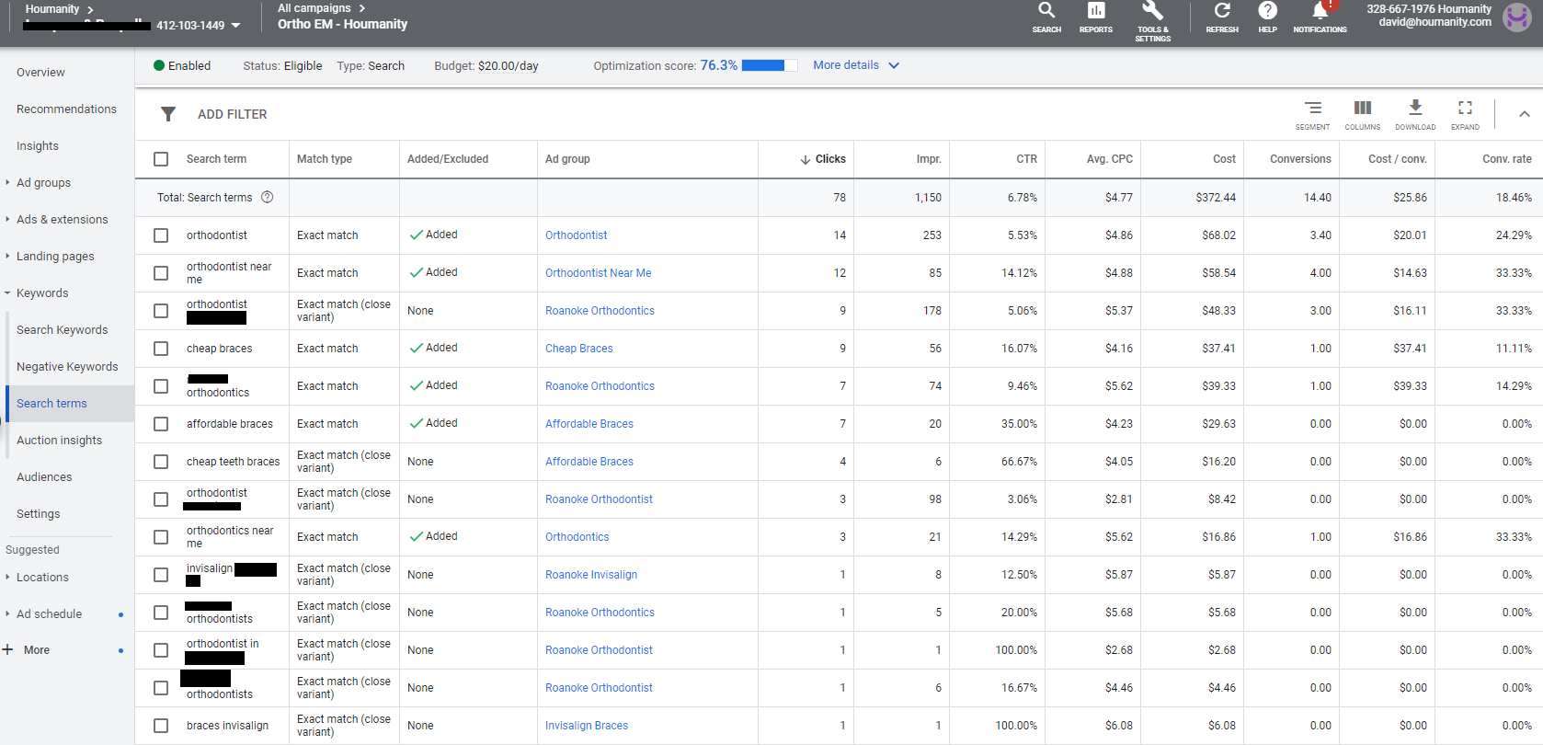
Task: Open the account avatar icon
Action: (1516, 17)
